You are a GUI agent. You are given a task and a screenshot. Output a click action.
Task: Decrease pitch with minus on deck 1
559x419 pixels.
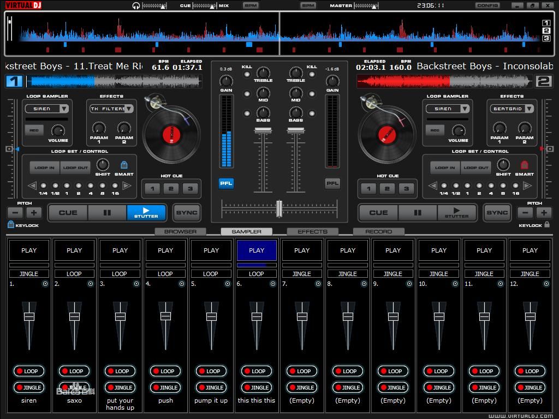tap(15, 213)
